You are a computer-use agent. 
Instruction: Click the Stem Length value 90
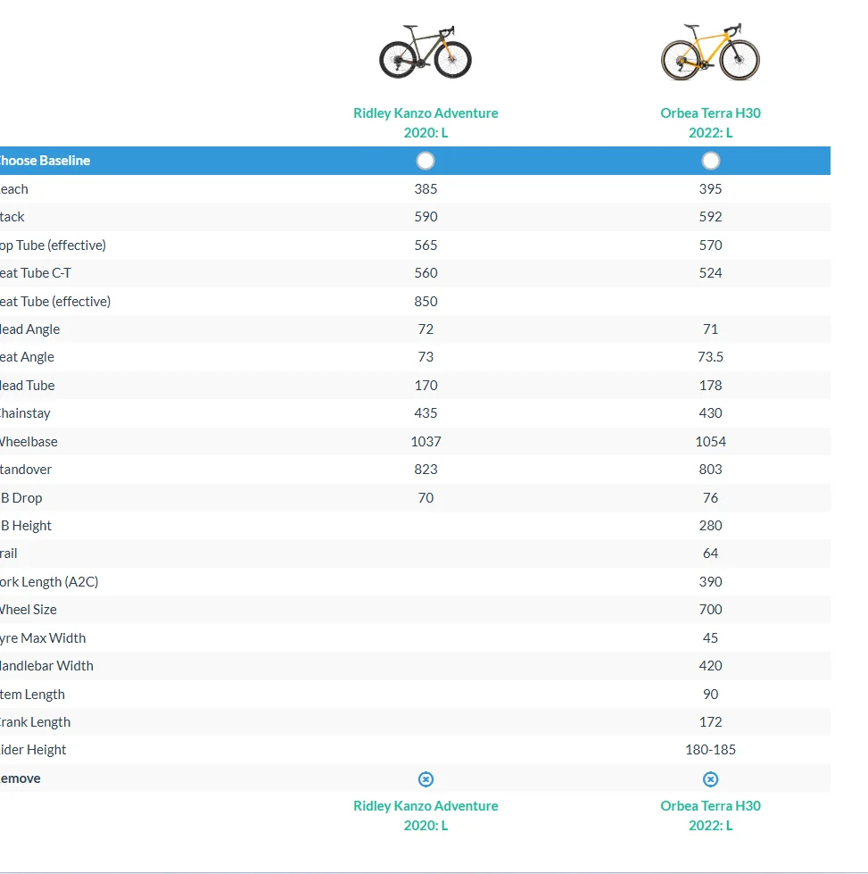(x=710, y=695)
